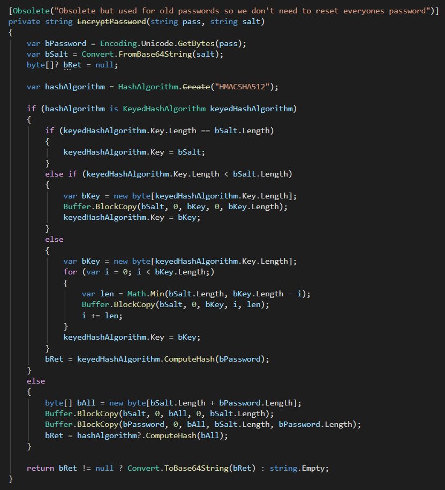
Task: Click the Encoding class name
Action: pyautogui.click(x=118, y=43)
